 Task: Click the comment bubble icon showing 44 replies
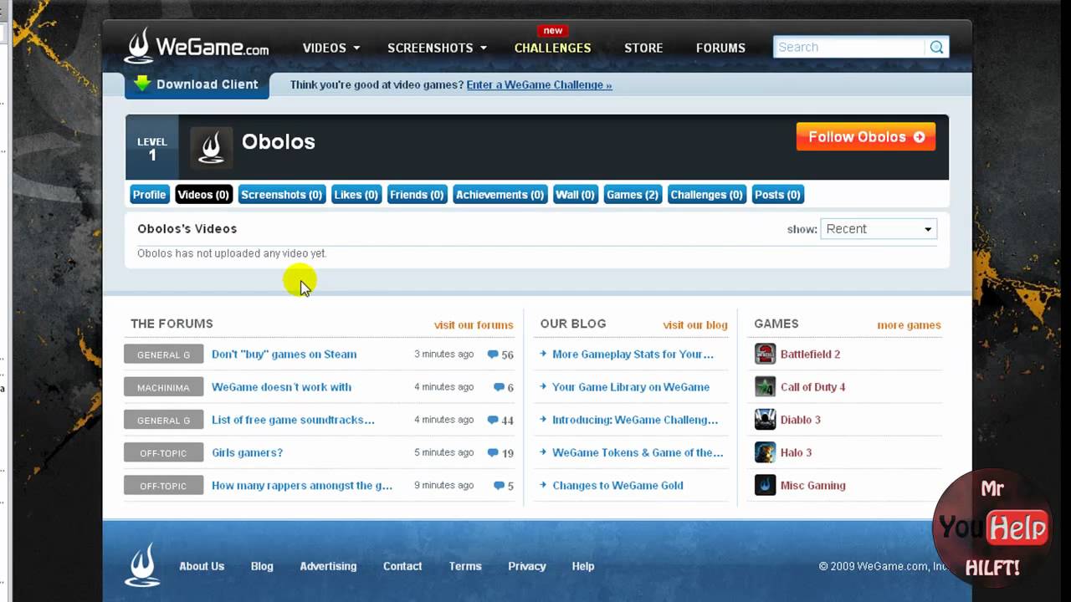click(493, 420)
